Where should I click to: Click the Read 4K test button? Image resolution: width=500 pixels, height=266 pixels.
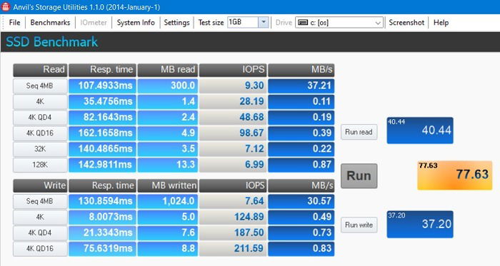tap(40, 101)
